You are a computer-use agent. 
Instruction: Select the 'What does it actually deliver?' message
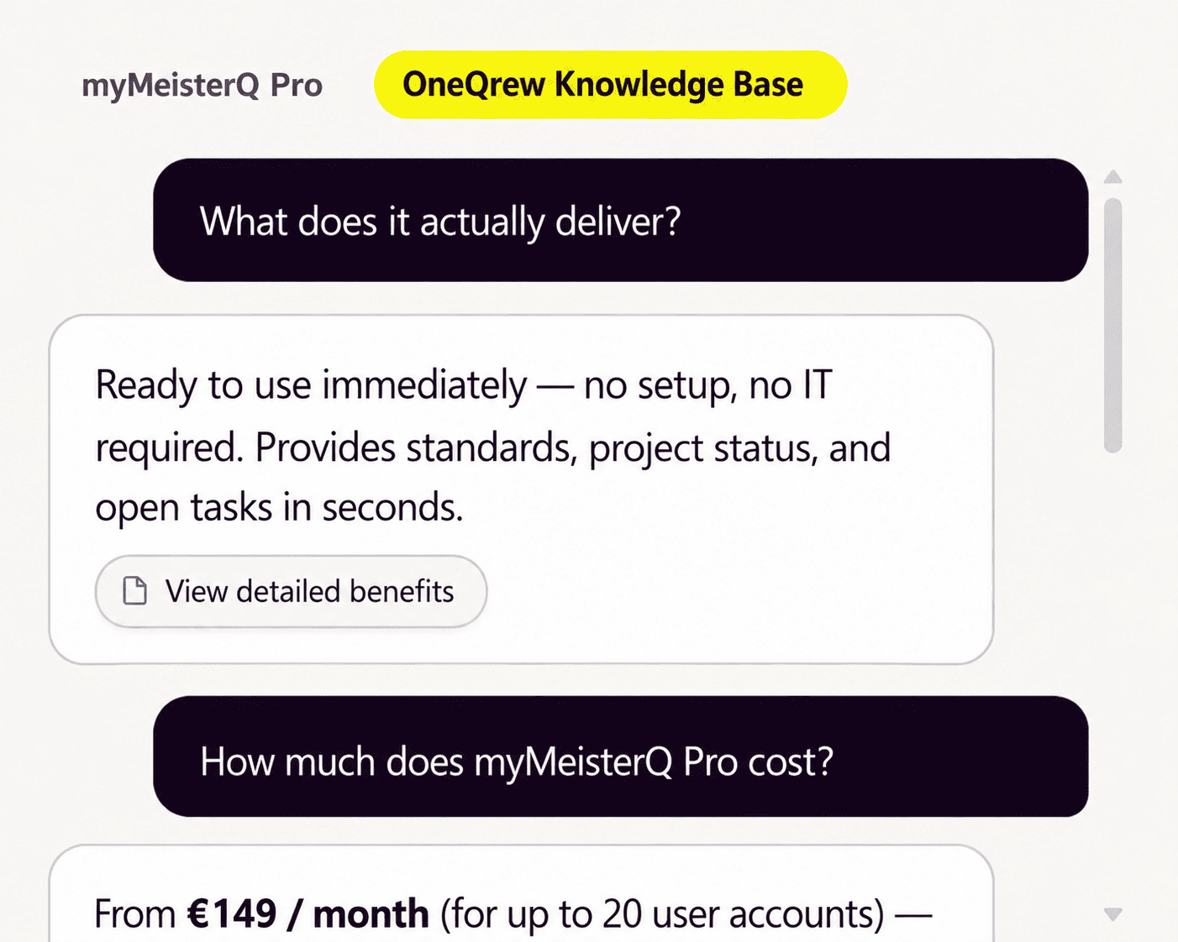pos(621,220)
